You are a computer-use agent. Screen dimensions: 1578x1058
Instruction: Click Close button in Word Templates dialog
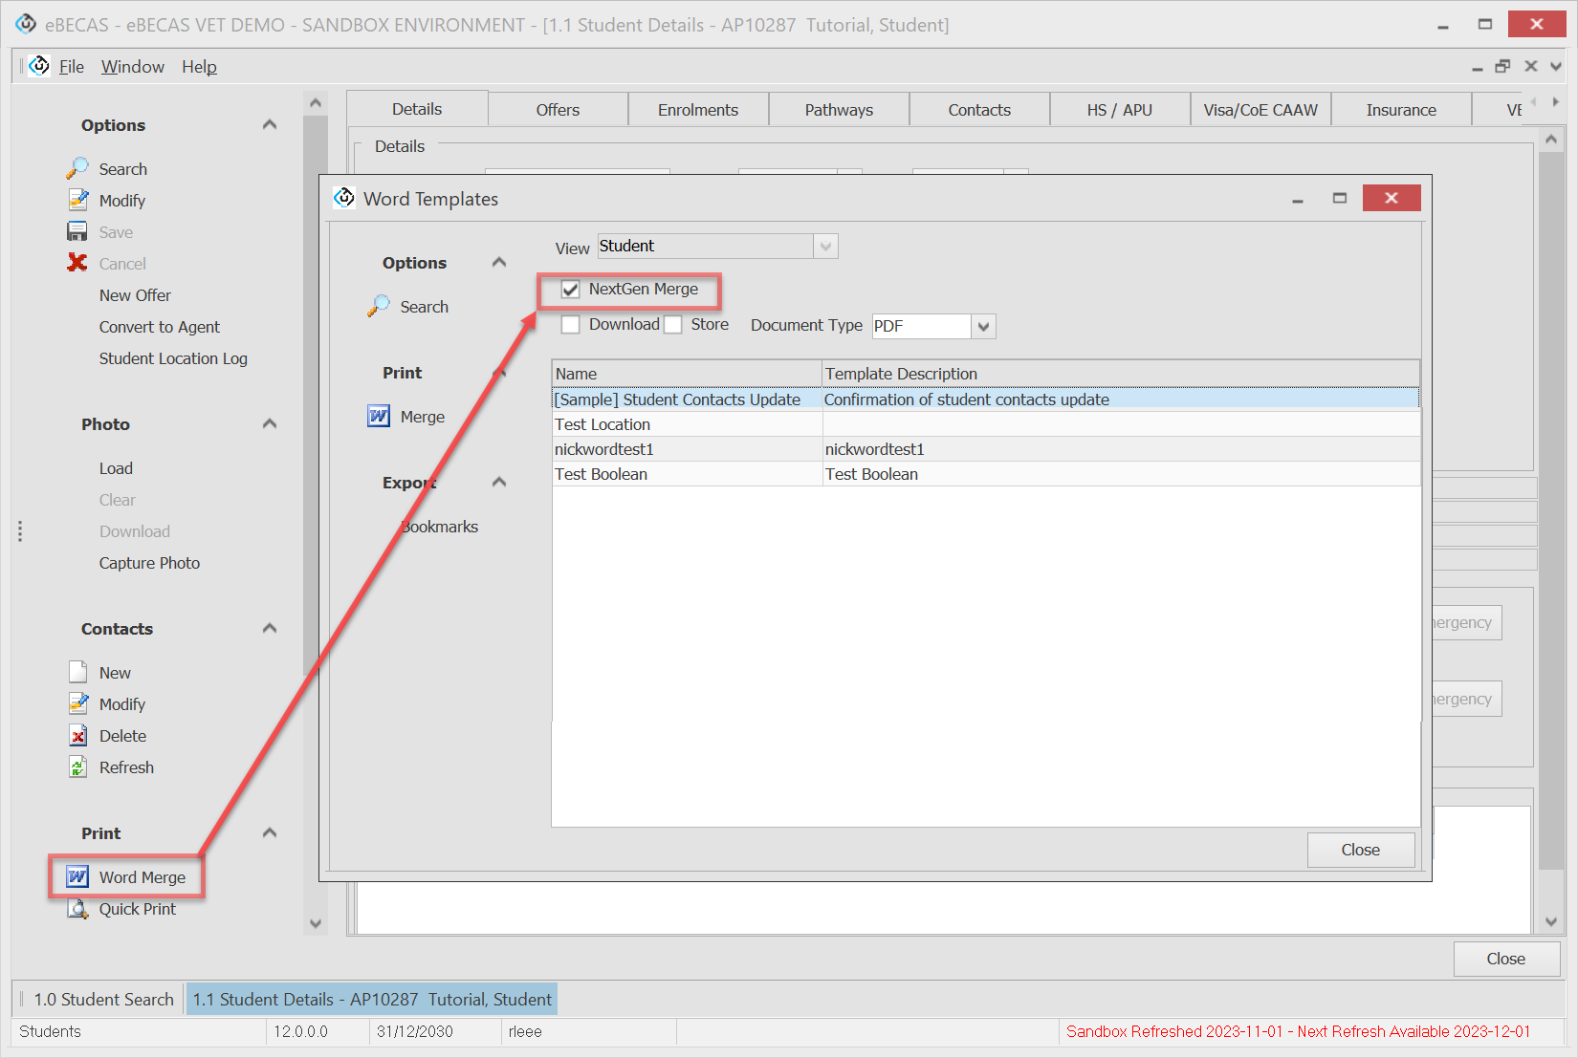[1360, 850]
